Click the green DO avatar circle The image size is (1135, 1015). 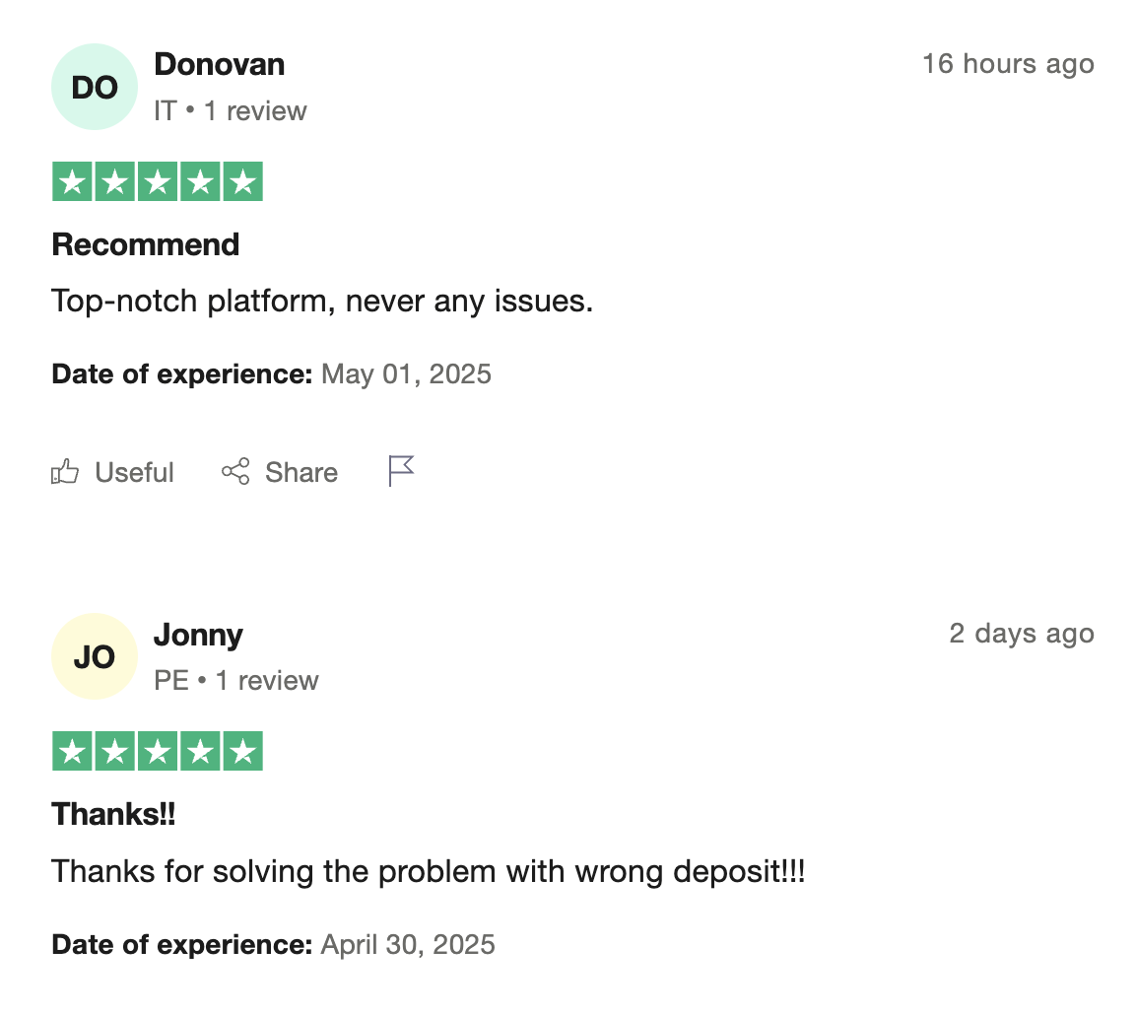click(x=95, y=87)
